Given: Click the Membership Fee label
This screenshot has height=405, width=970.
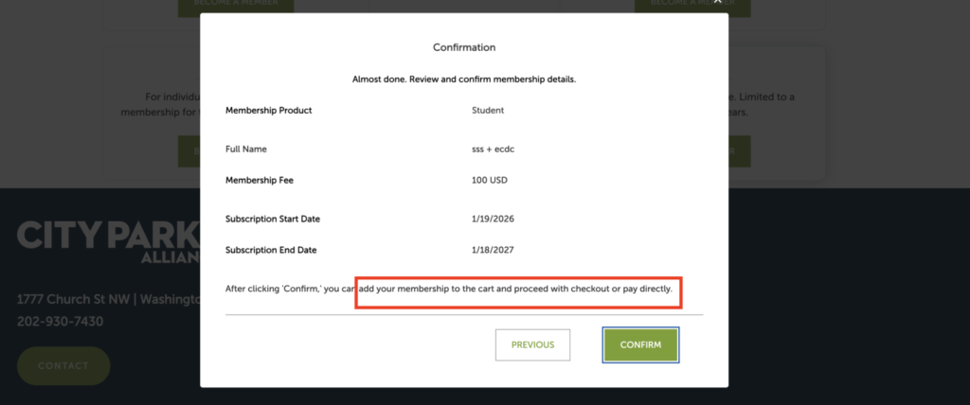Looking at the screenshot, I should pyautogui.click(x=260, y=180).
